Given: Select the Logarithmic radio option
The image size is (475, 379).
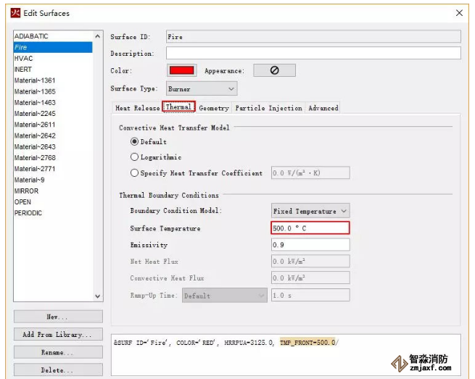Looking at the screenshot, I should [135, 157].
